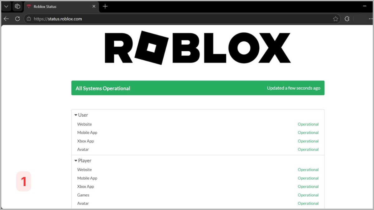Close the Roblox Status tab
Screen dimensions: 374x210
point(94,7)
